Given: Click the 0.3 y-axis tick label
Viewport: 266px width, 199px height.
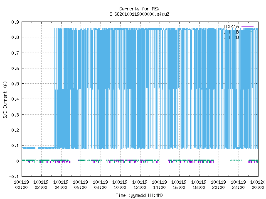Looking at the screenshot, I should 15,115.
